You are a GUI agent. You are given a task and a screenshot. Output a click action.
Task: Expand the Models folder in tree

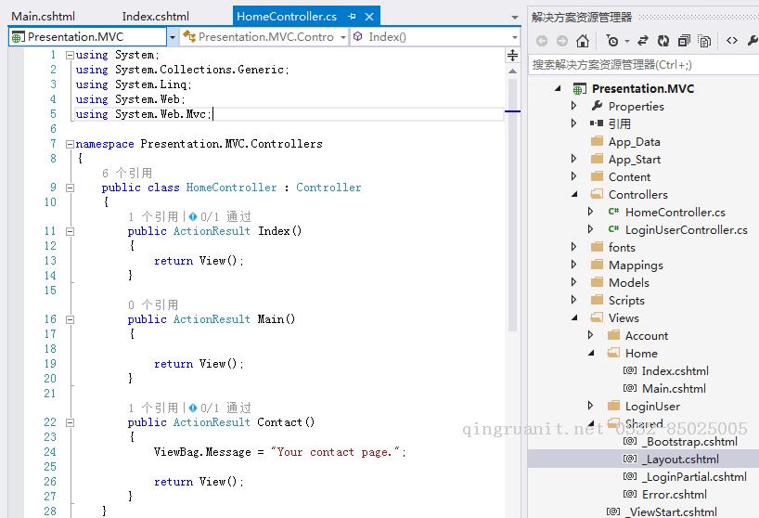574,283
